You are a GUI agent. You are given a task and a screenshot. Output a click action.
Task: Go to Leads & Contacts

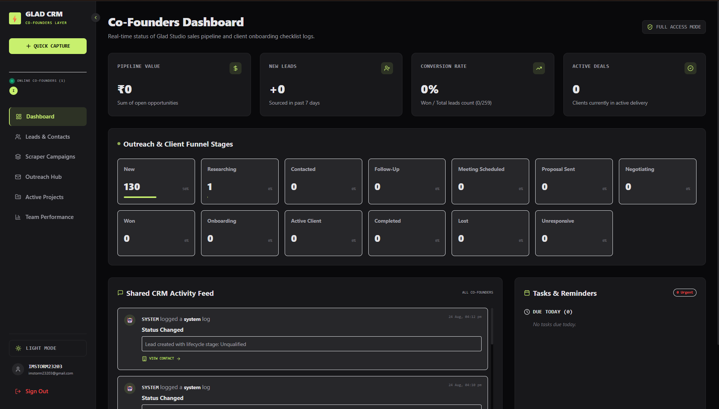48,137
